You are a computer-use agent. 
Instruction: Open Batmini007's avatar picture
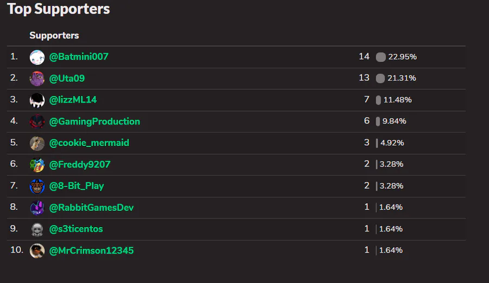click(37, 57)
